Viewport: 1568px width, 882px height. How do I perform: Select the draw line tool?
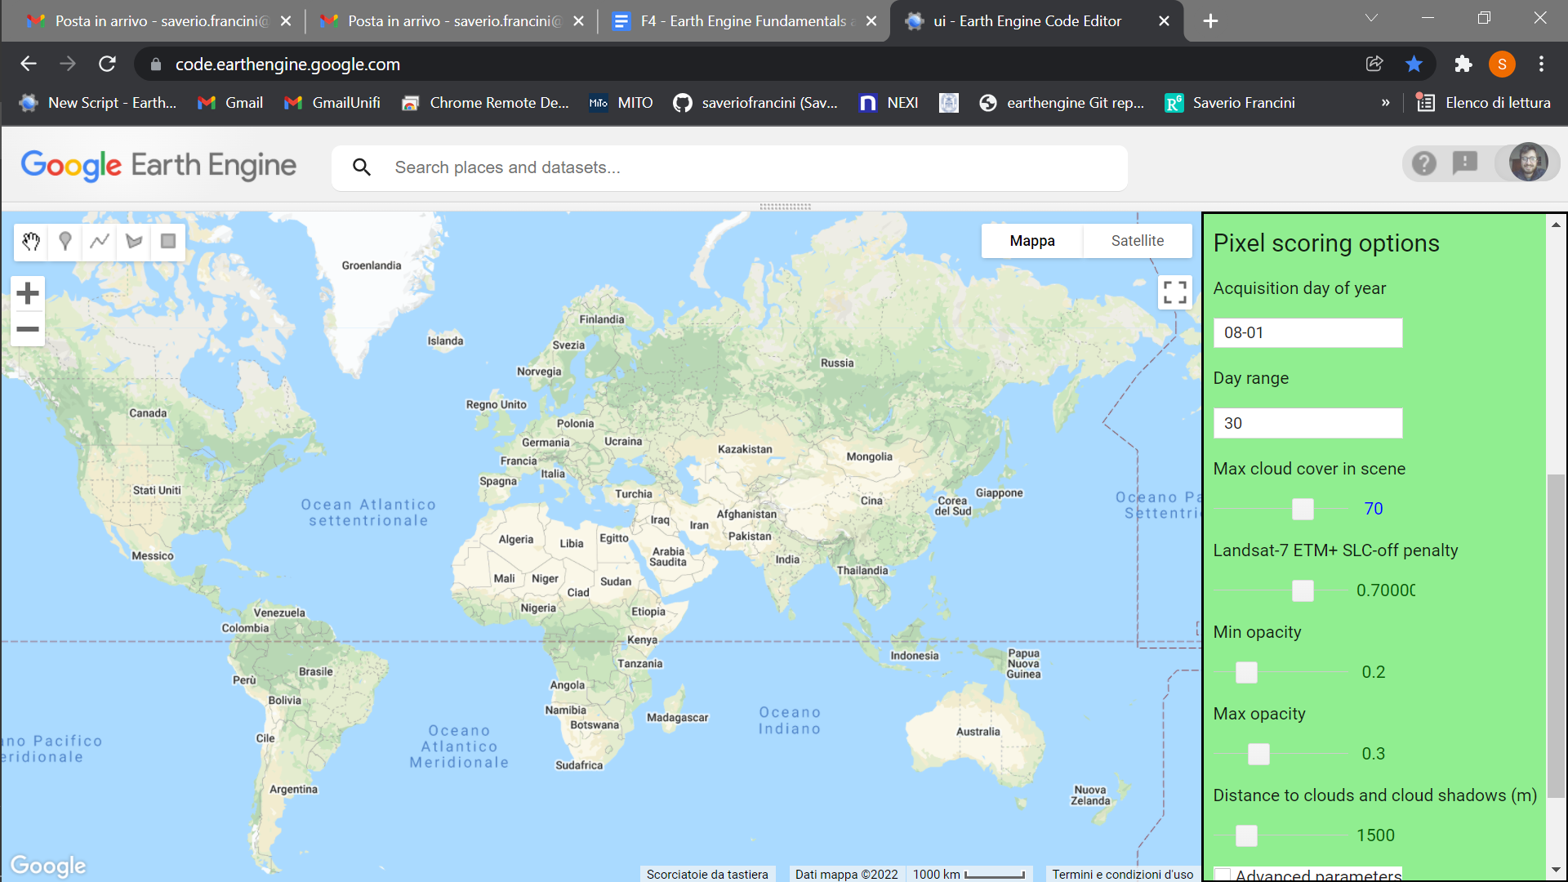(100, 241)
